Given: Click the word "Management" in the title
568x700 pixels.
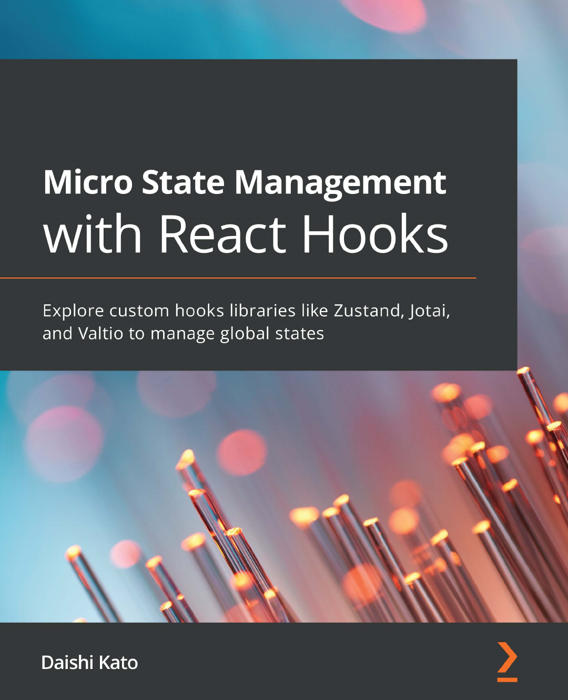Looking at the screenshot, I should (x=340, y=183).
